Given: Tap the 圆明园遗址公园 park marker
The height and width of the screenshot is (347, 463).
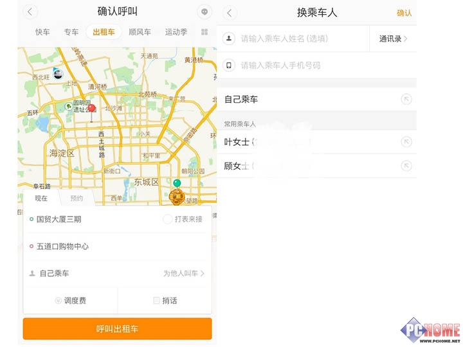Looking at the screenshot, I should [69, 106].
